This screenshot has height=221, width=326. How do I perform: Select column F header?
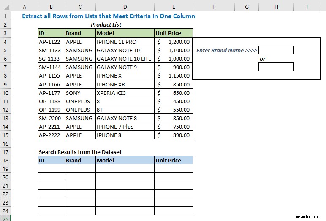pyautogui.click(x=214, y=7)
